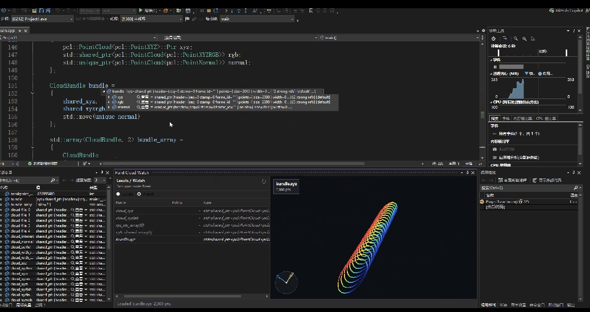This screenshot has width=590, height=312.
Task: Click the visualizer magnifier on cloud_file_0 row
Action: coord(73,210)
